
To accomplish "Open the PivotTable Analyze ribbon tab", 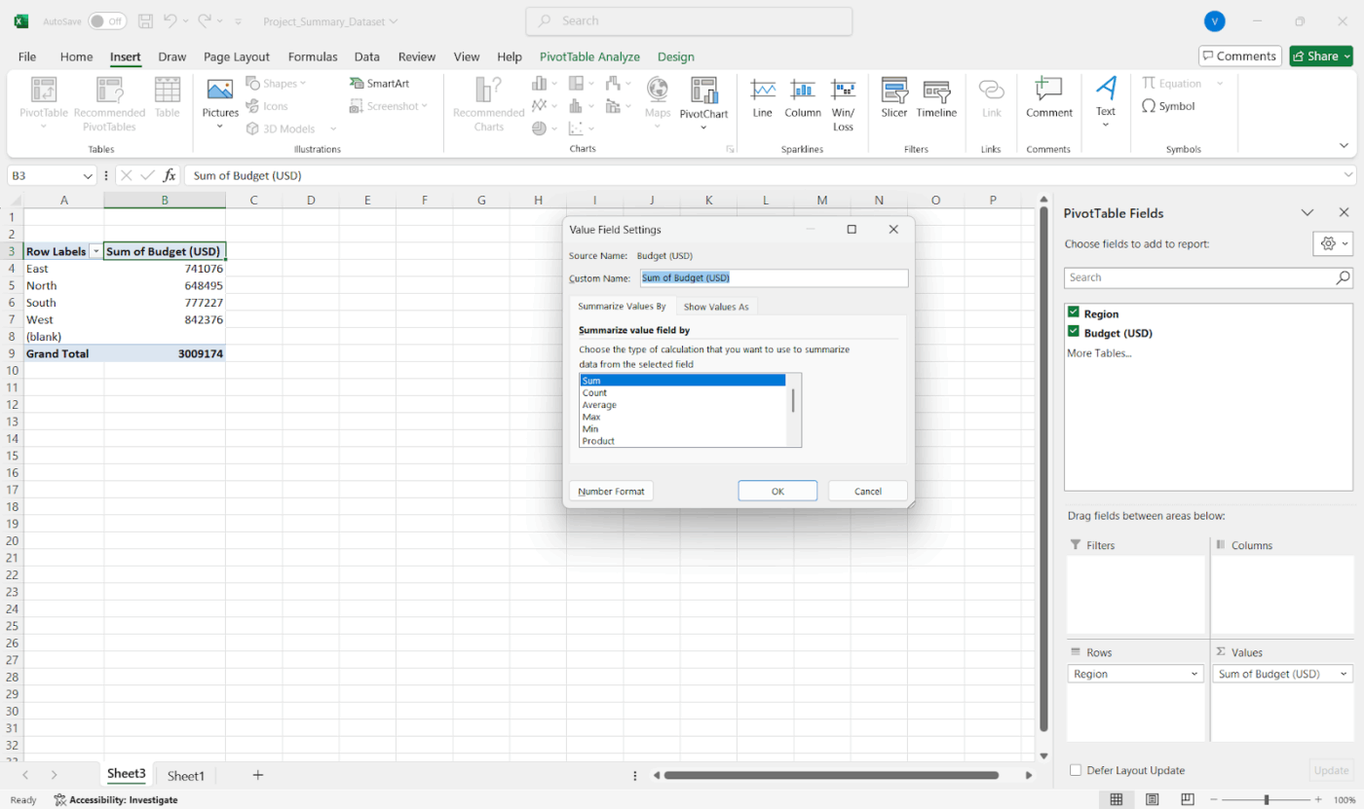I will [x=589, y=56].
